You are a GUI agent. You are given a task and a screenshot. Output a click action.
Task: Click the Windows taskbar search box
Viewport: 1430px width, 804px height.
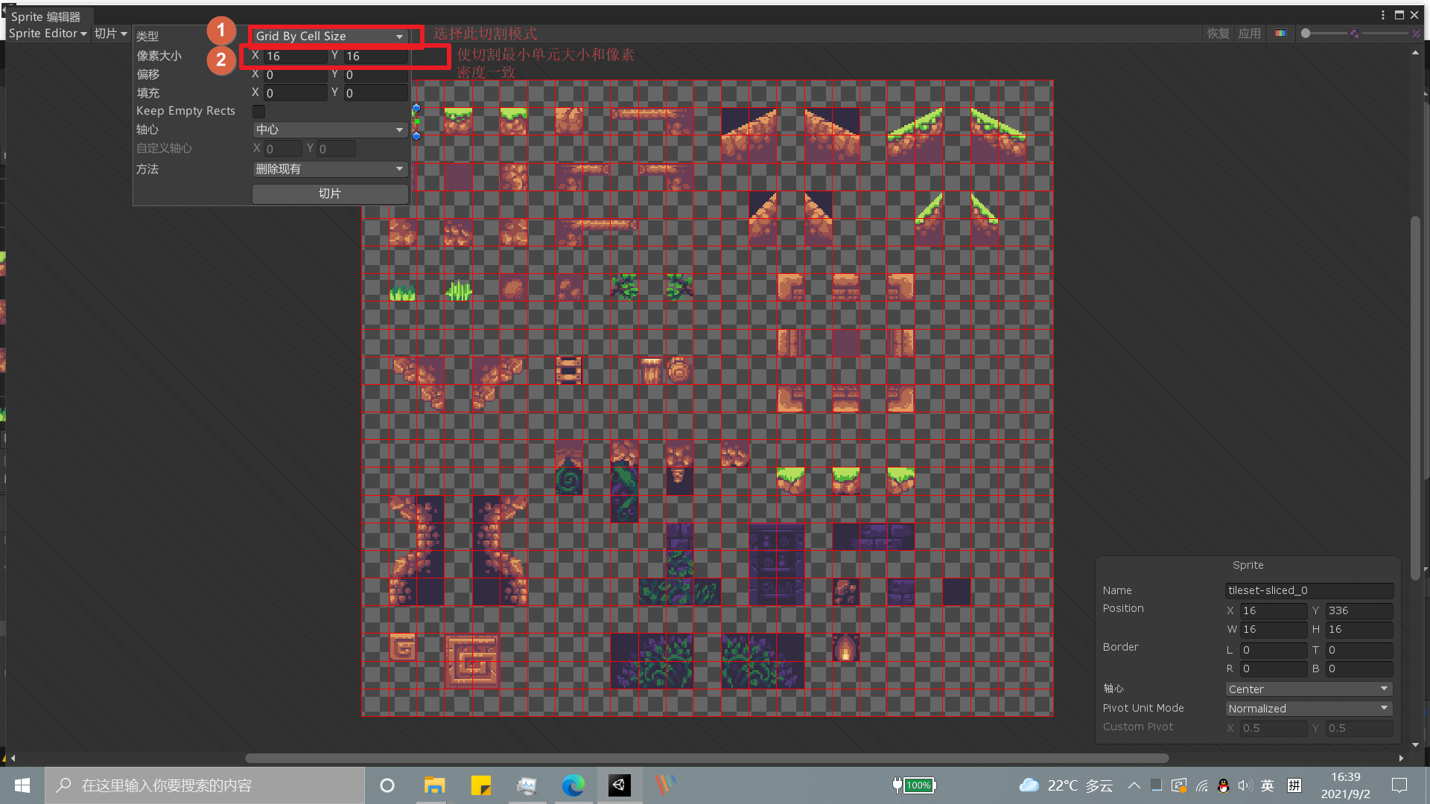(205, 785)
